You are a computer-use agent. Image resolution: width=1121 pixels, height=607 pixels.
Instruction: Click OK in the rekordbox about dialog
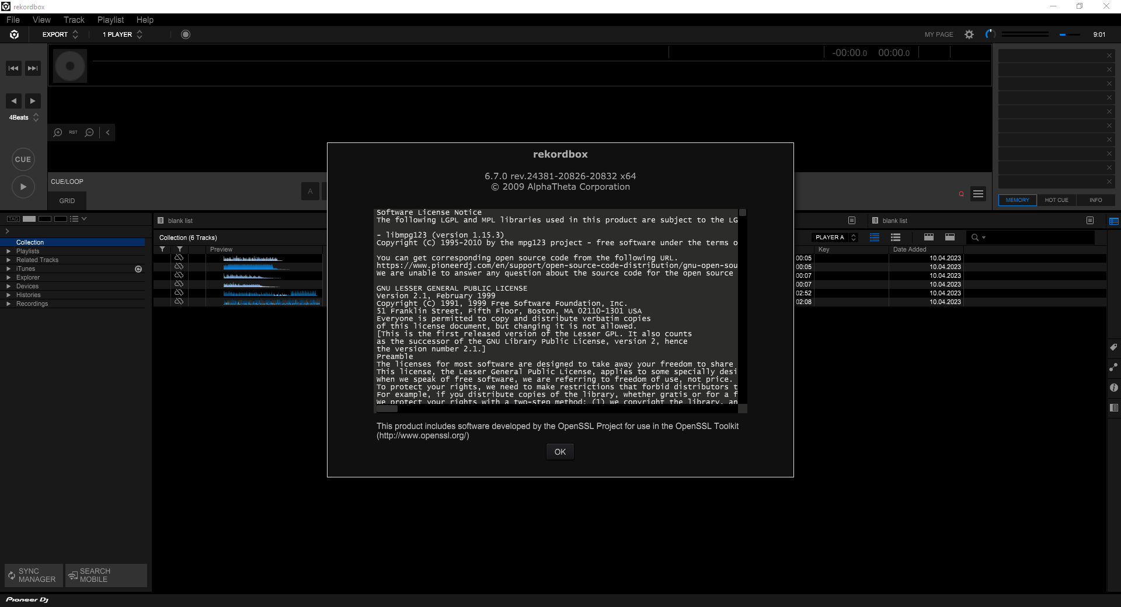[x=560, y=452]
